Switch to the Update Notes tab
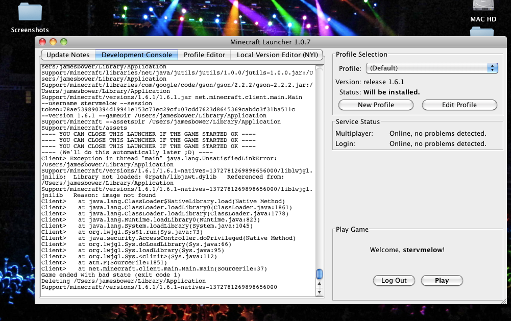The image size is (511, 321). coord(68,55)
